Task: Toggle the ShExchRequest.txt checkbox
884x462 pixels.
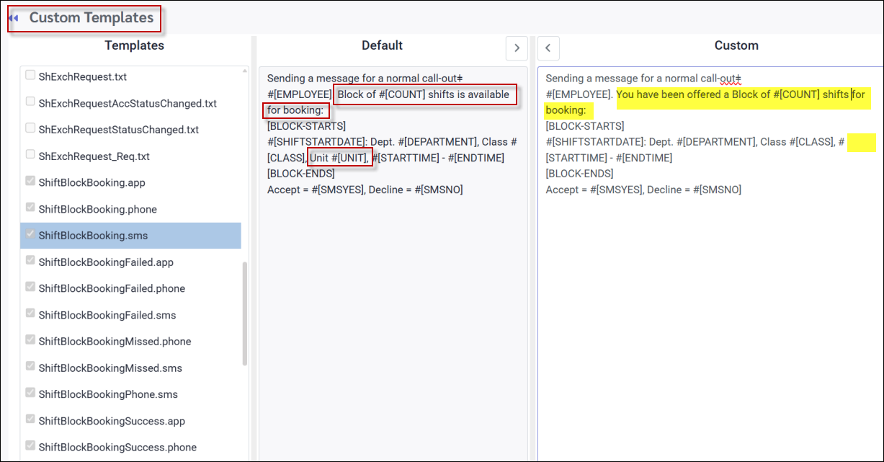Action: [30, 76]
